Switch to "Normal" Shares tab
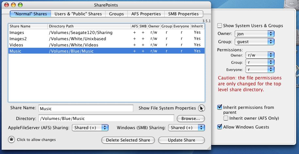The width and height of the screenshot is (299, 154). (x=30, y=14)
